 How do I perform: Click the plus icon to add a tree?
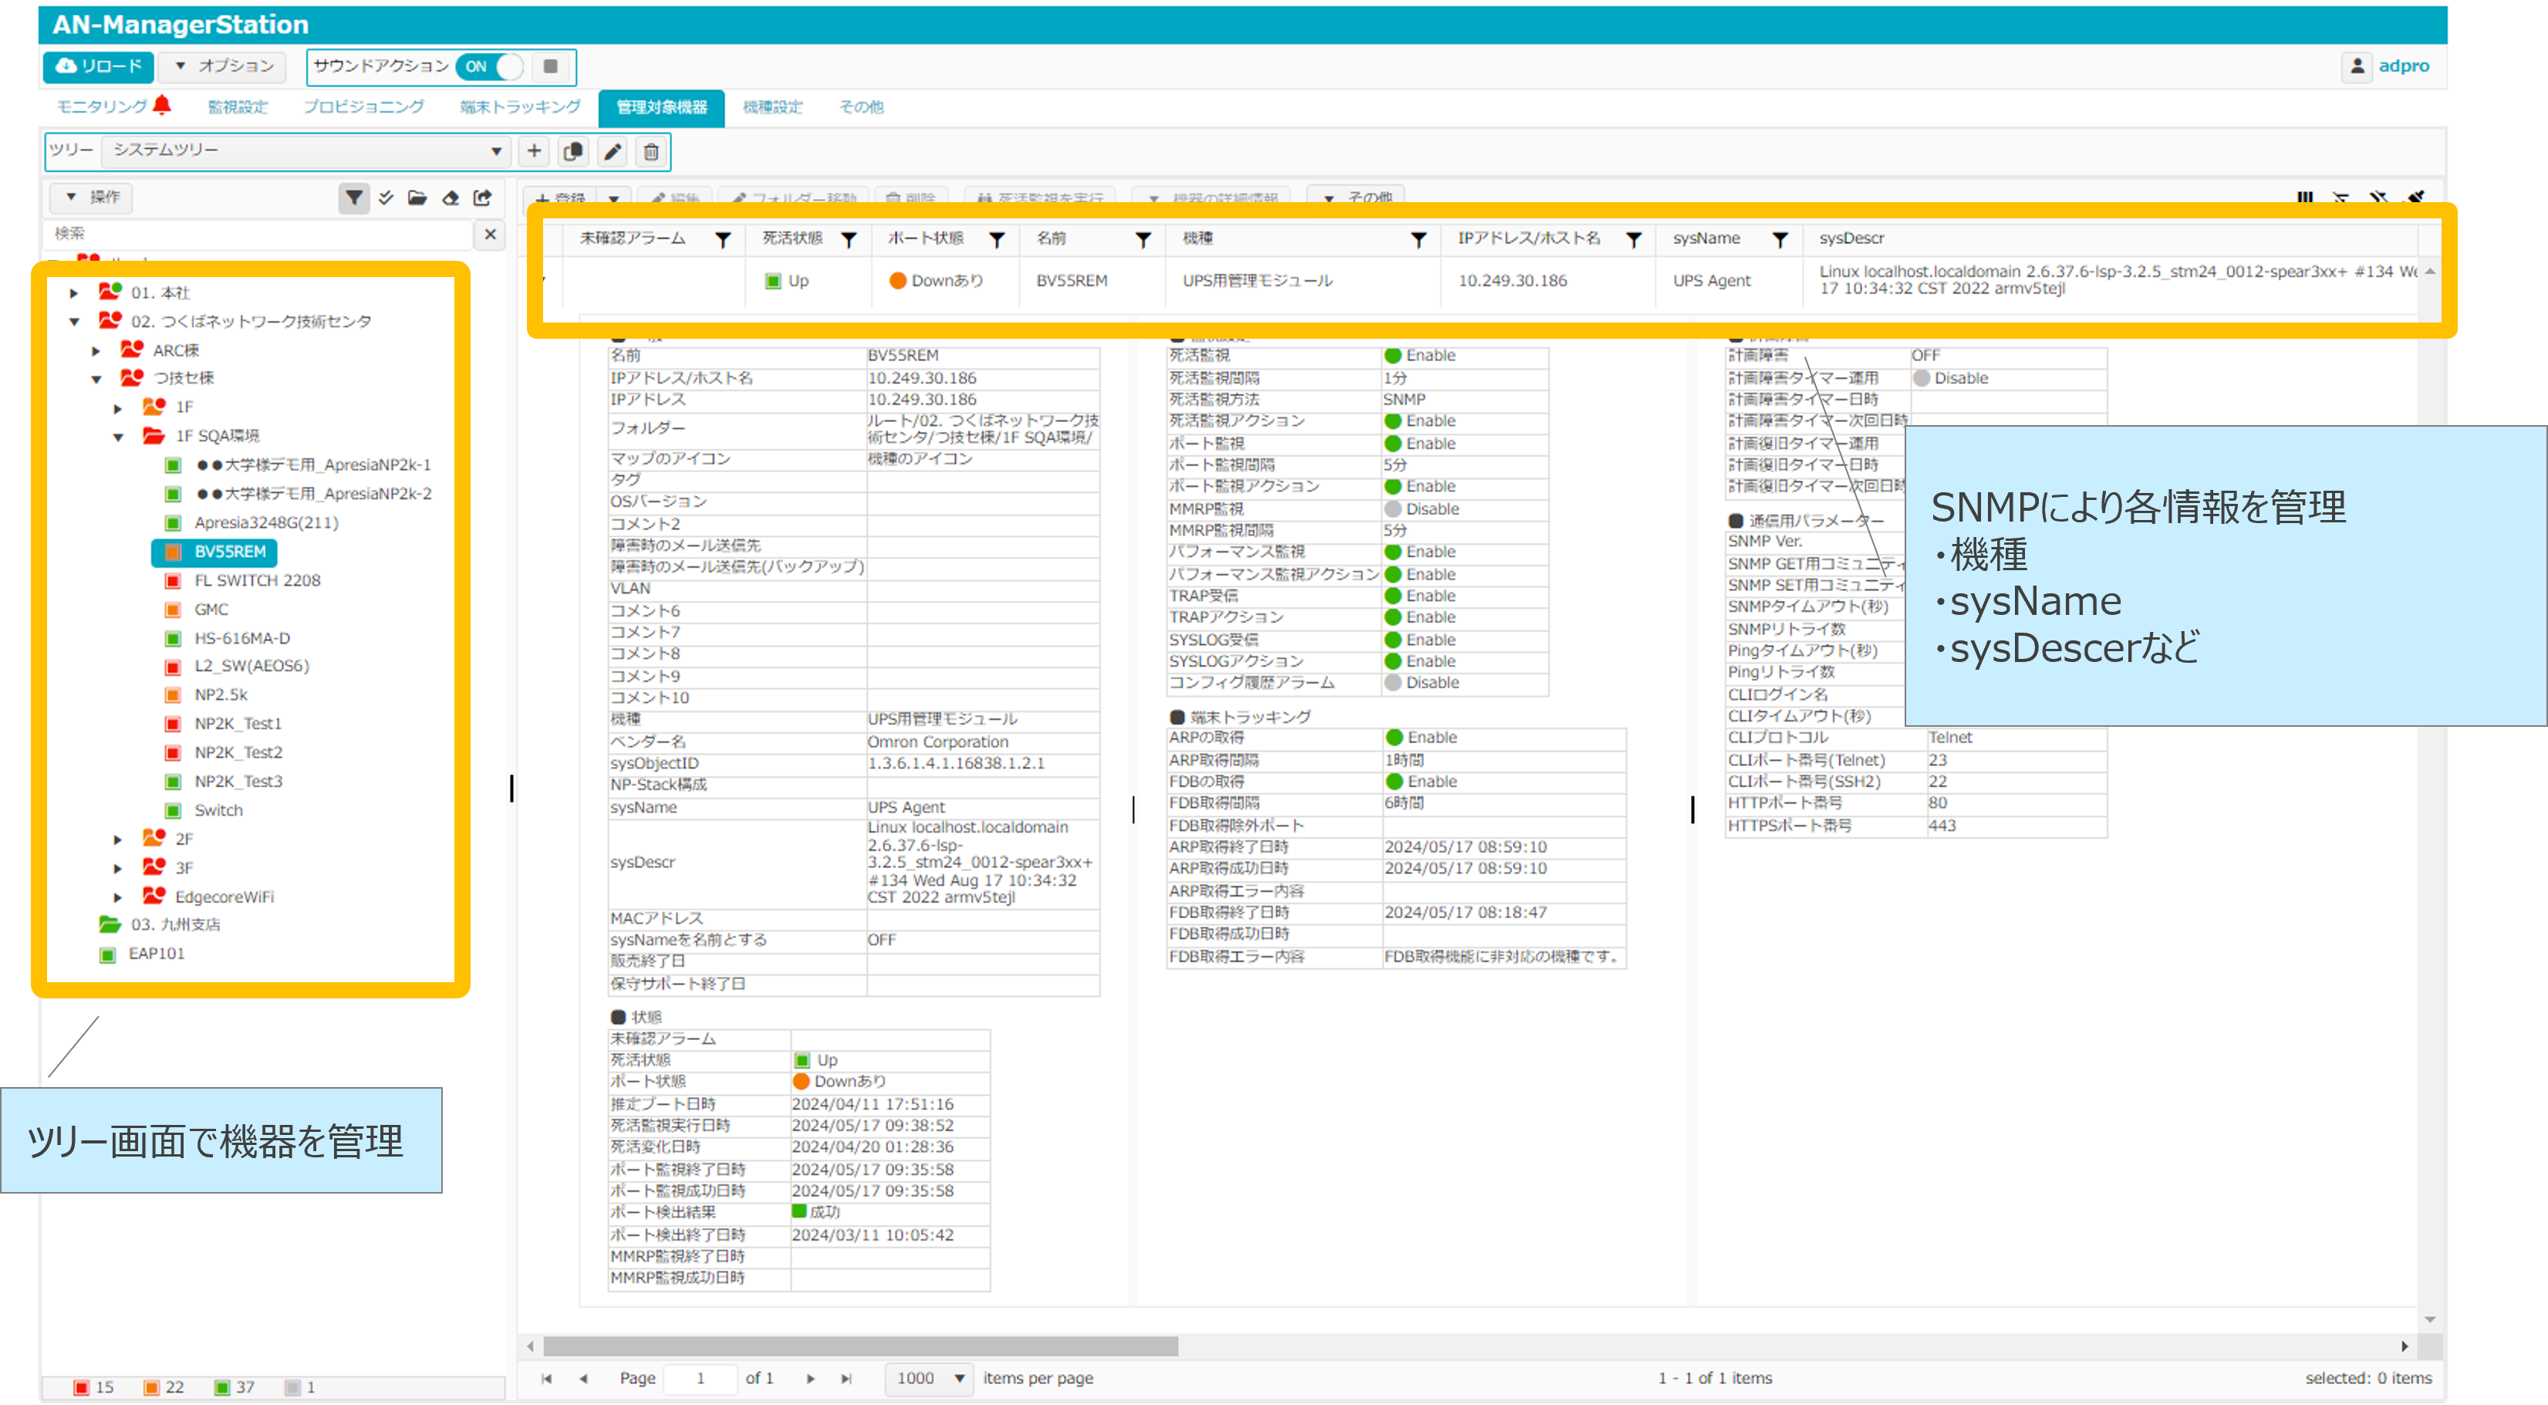pos(534,151)
